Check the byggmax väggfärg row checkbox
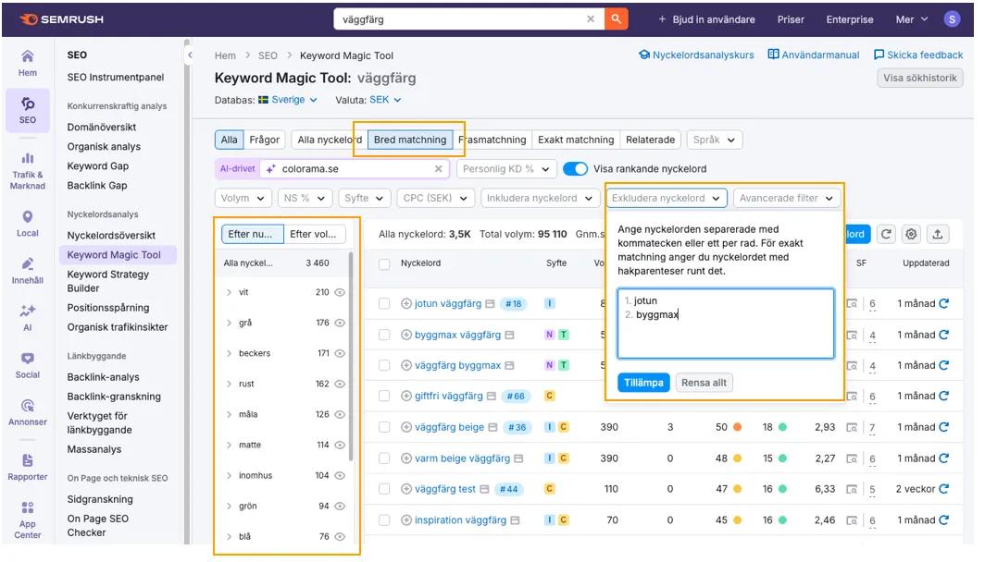Image resolution: width=985 pixels, height=562 pixels. point(384,335)
